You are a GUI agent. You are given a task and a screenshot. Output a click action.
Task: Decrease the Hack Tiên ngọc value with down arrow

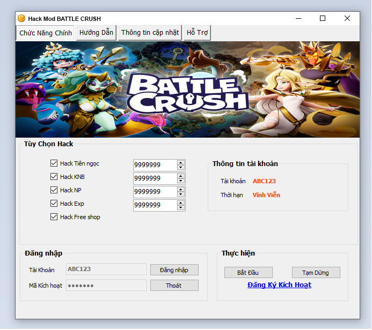pos(181,167)
